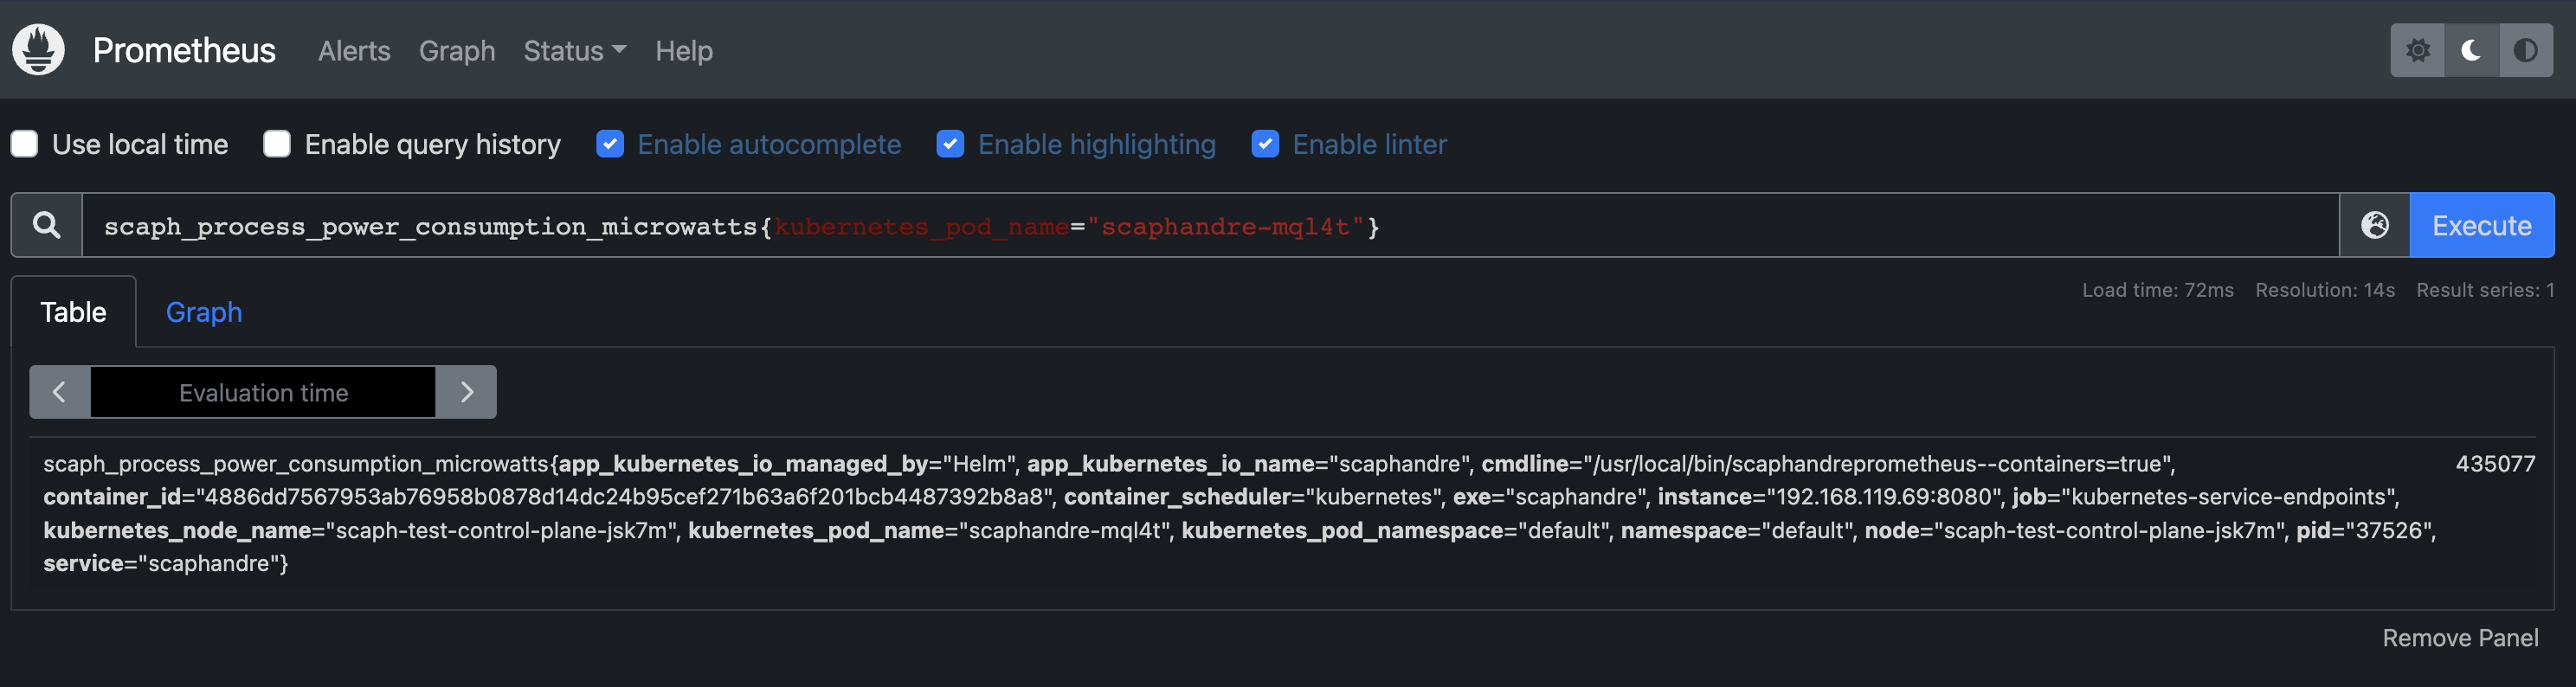Click the Resolution: 14s text
Image resolution: width=2576 pixels, height=687 pixels.
coord(2325,290)
